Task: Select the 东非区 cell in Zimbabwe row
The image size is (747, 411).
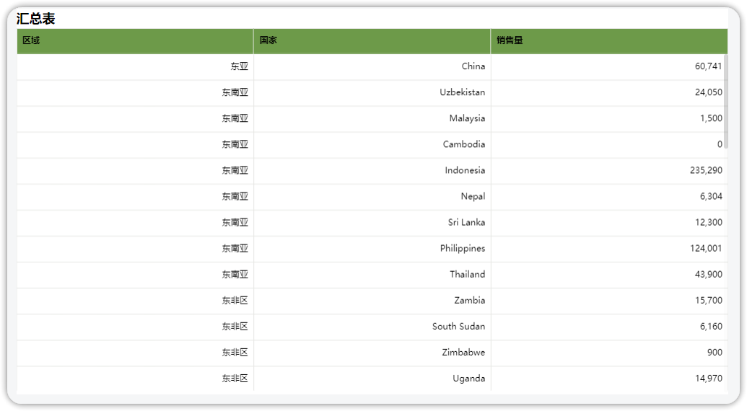Action: (135, 353)
